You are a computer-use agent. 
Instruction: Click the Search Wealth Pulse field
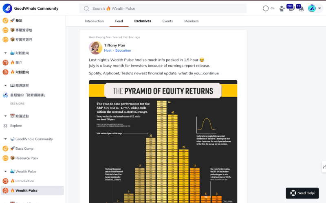click(167, 9)
